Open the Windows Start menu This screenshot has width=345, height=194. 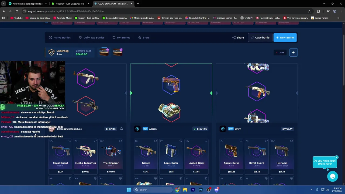129,190
